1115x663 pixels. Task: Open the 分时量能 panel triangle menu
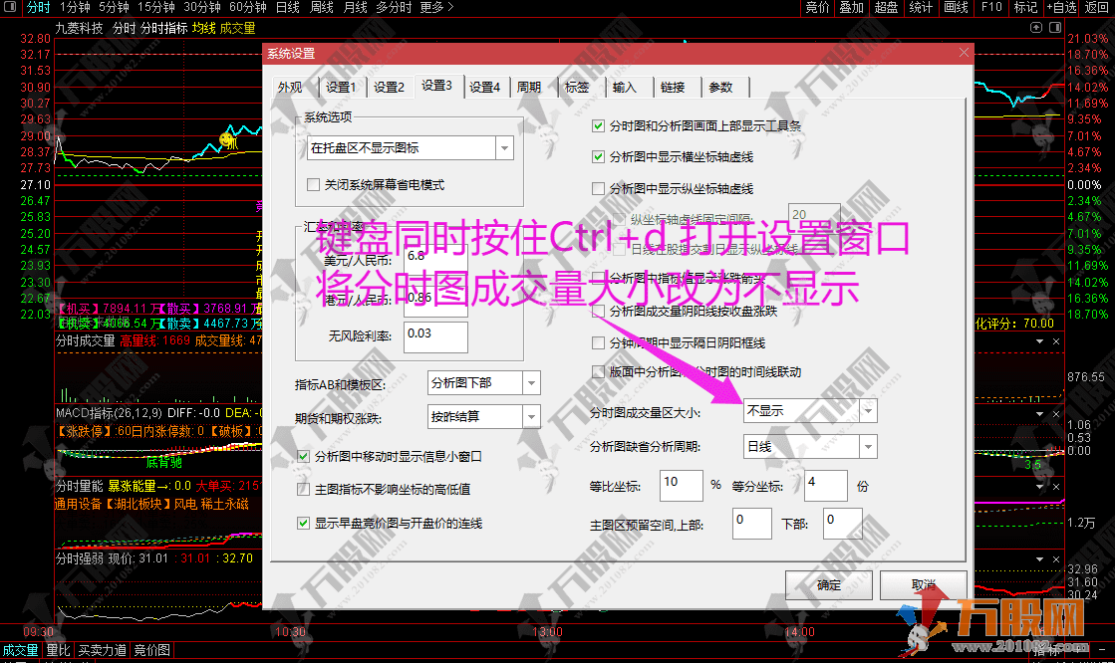[1039, 487]
